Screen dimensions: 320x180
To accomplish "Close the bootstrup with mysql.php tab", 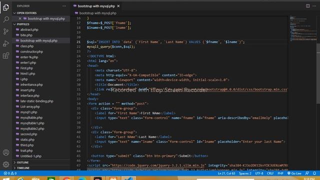I will (x=118, y=6).
